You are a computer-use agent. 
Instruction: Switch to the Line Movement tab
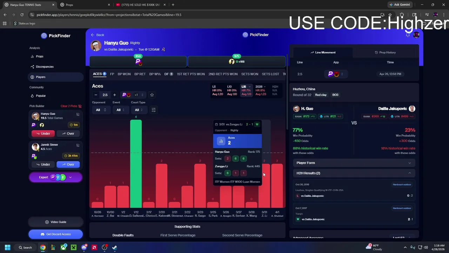(323, 52)
